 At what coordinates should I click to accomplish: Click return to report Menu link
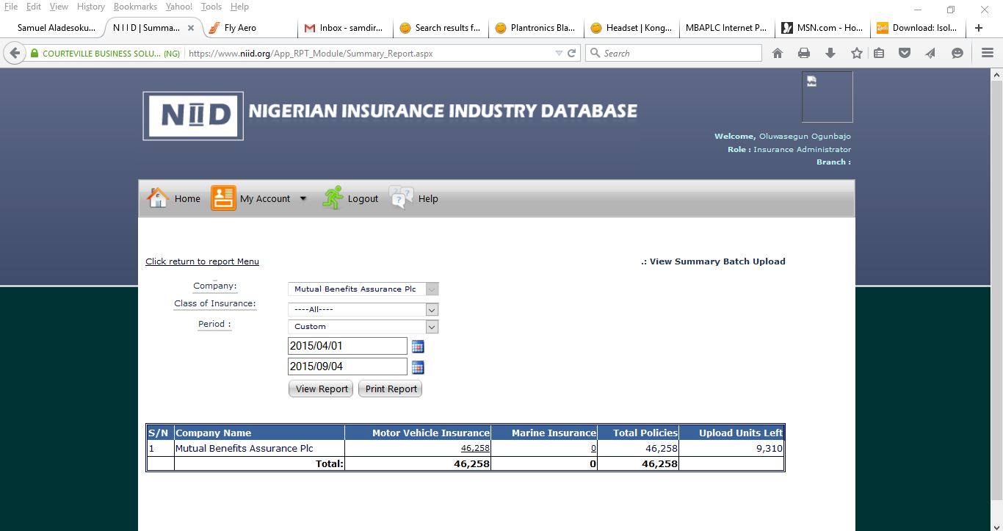(x=202, y=261)
